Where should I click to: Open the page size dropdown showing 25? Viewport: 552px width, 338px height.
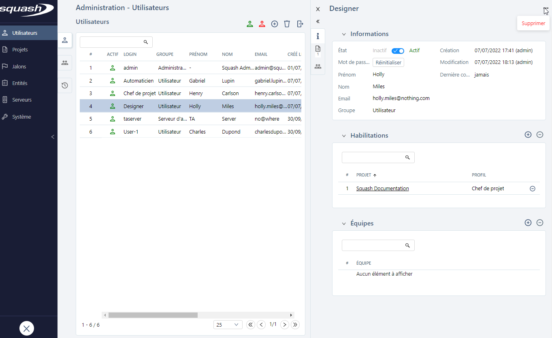point(228,325)
